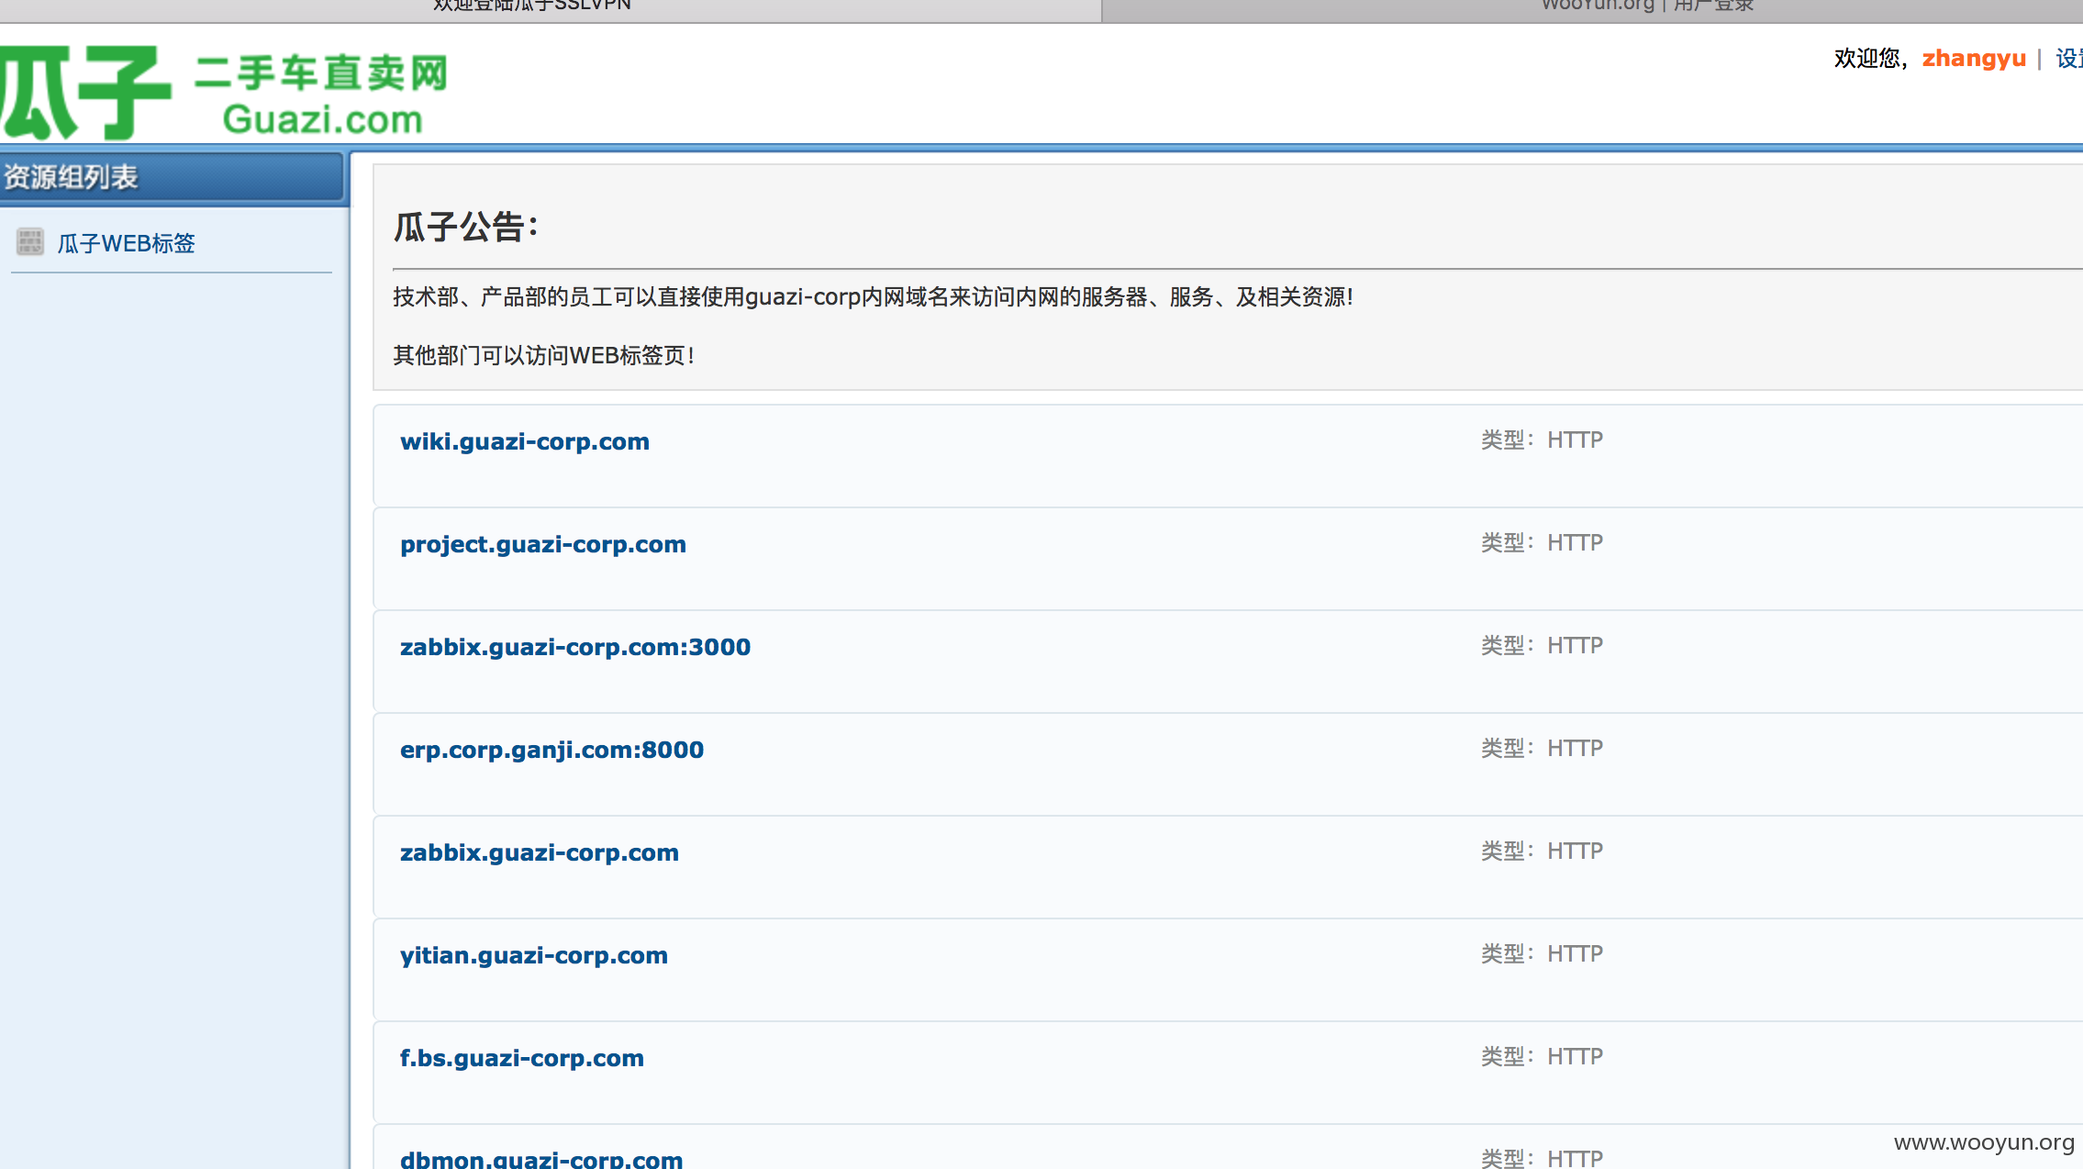Open the wiki.guazi-corp.com link
Viewport: 2083px width, 1169px height.
[525, 441]
